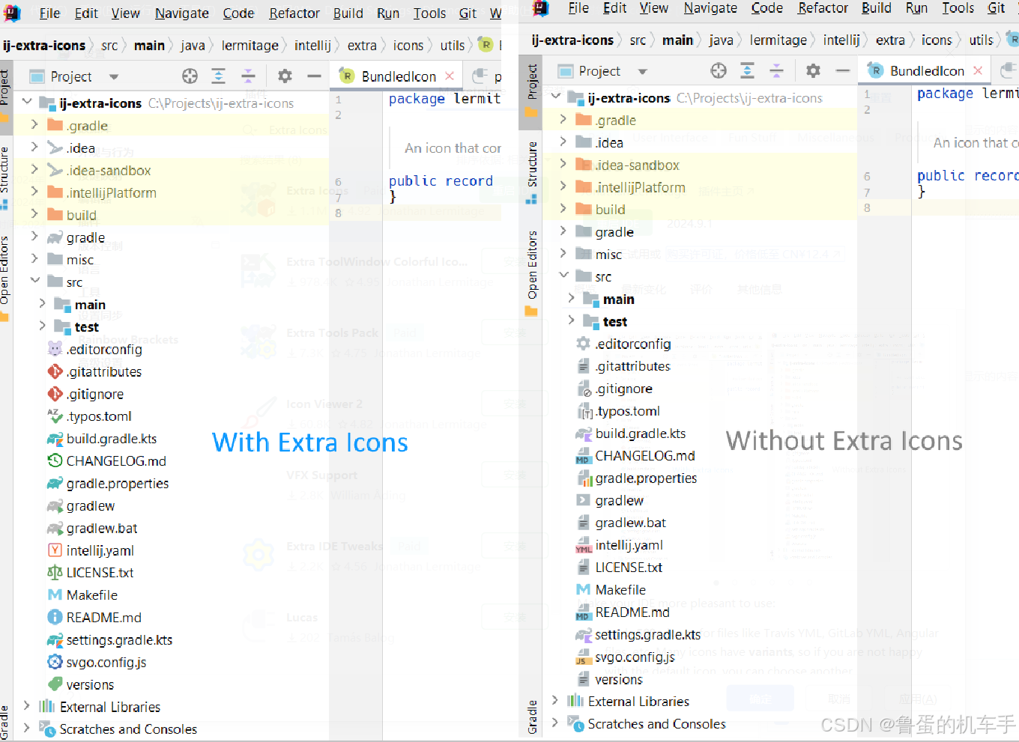The width and height of the screenshot is (1019, 742).
Task: Click CHANGELOG.md history icon in left project tree
Action: point(55,461)
